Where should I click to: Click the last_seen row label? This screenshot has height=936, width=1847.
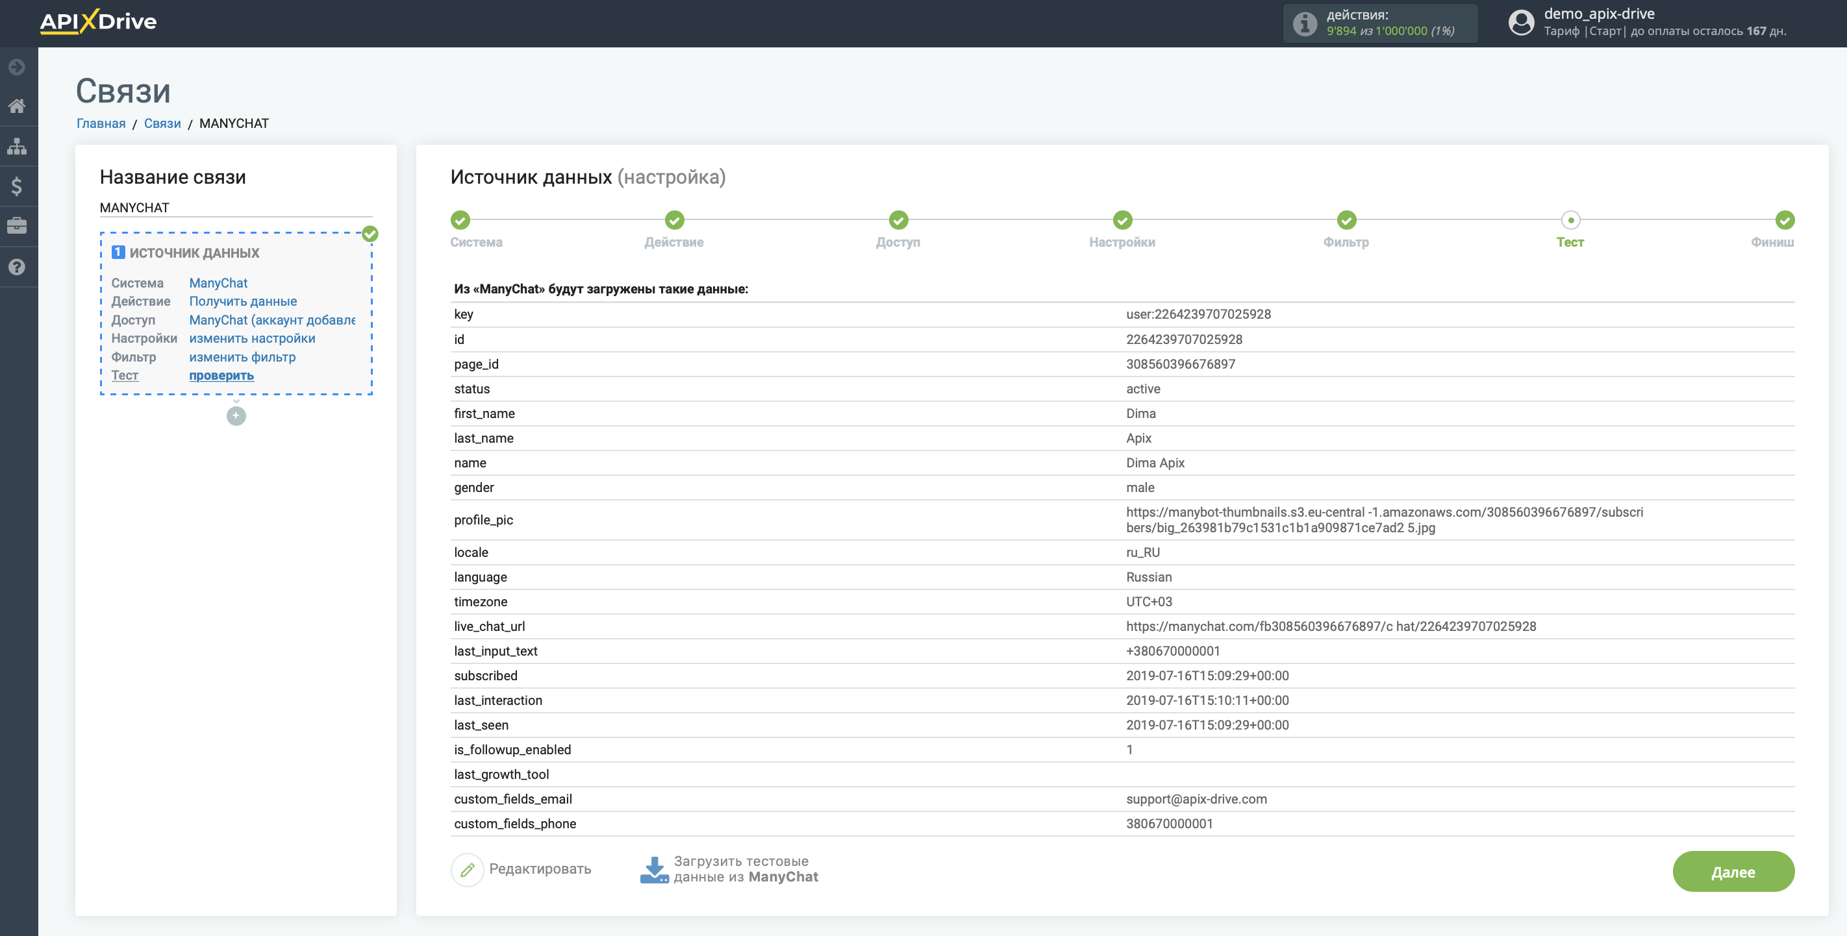click(x=481, y=724)
